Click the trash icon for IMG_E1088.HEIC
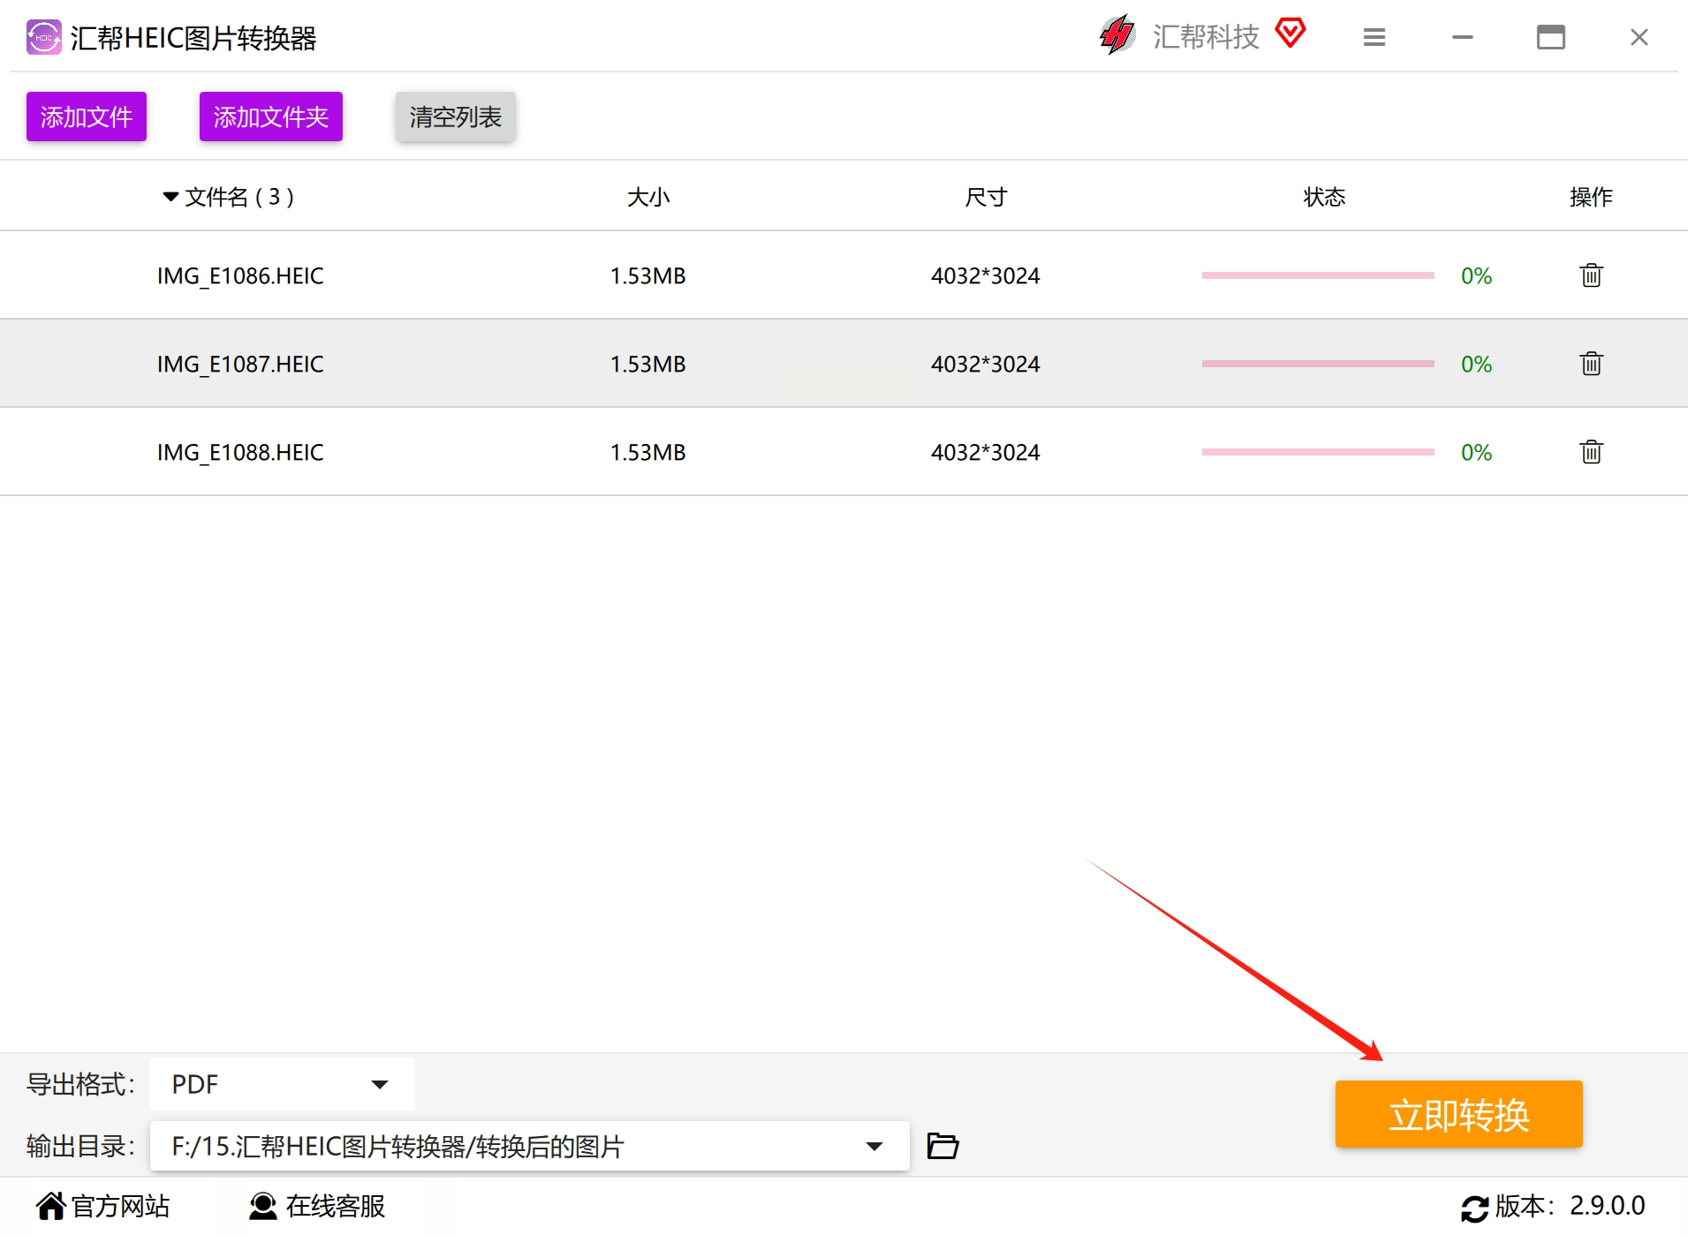 click(x=1591, y=452)
